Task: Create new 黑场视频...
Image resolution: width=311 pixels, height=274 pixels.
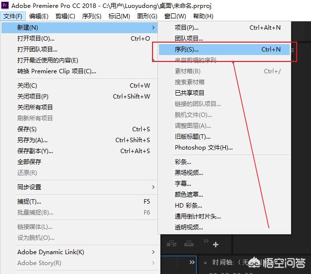Action: [x=224, y=173]
